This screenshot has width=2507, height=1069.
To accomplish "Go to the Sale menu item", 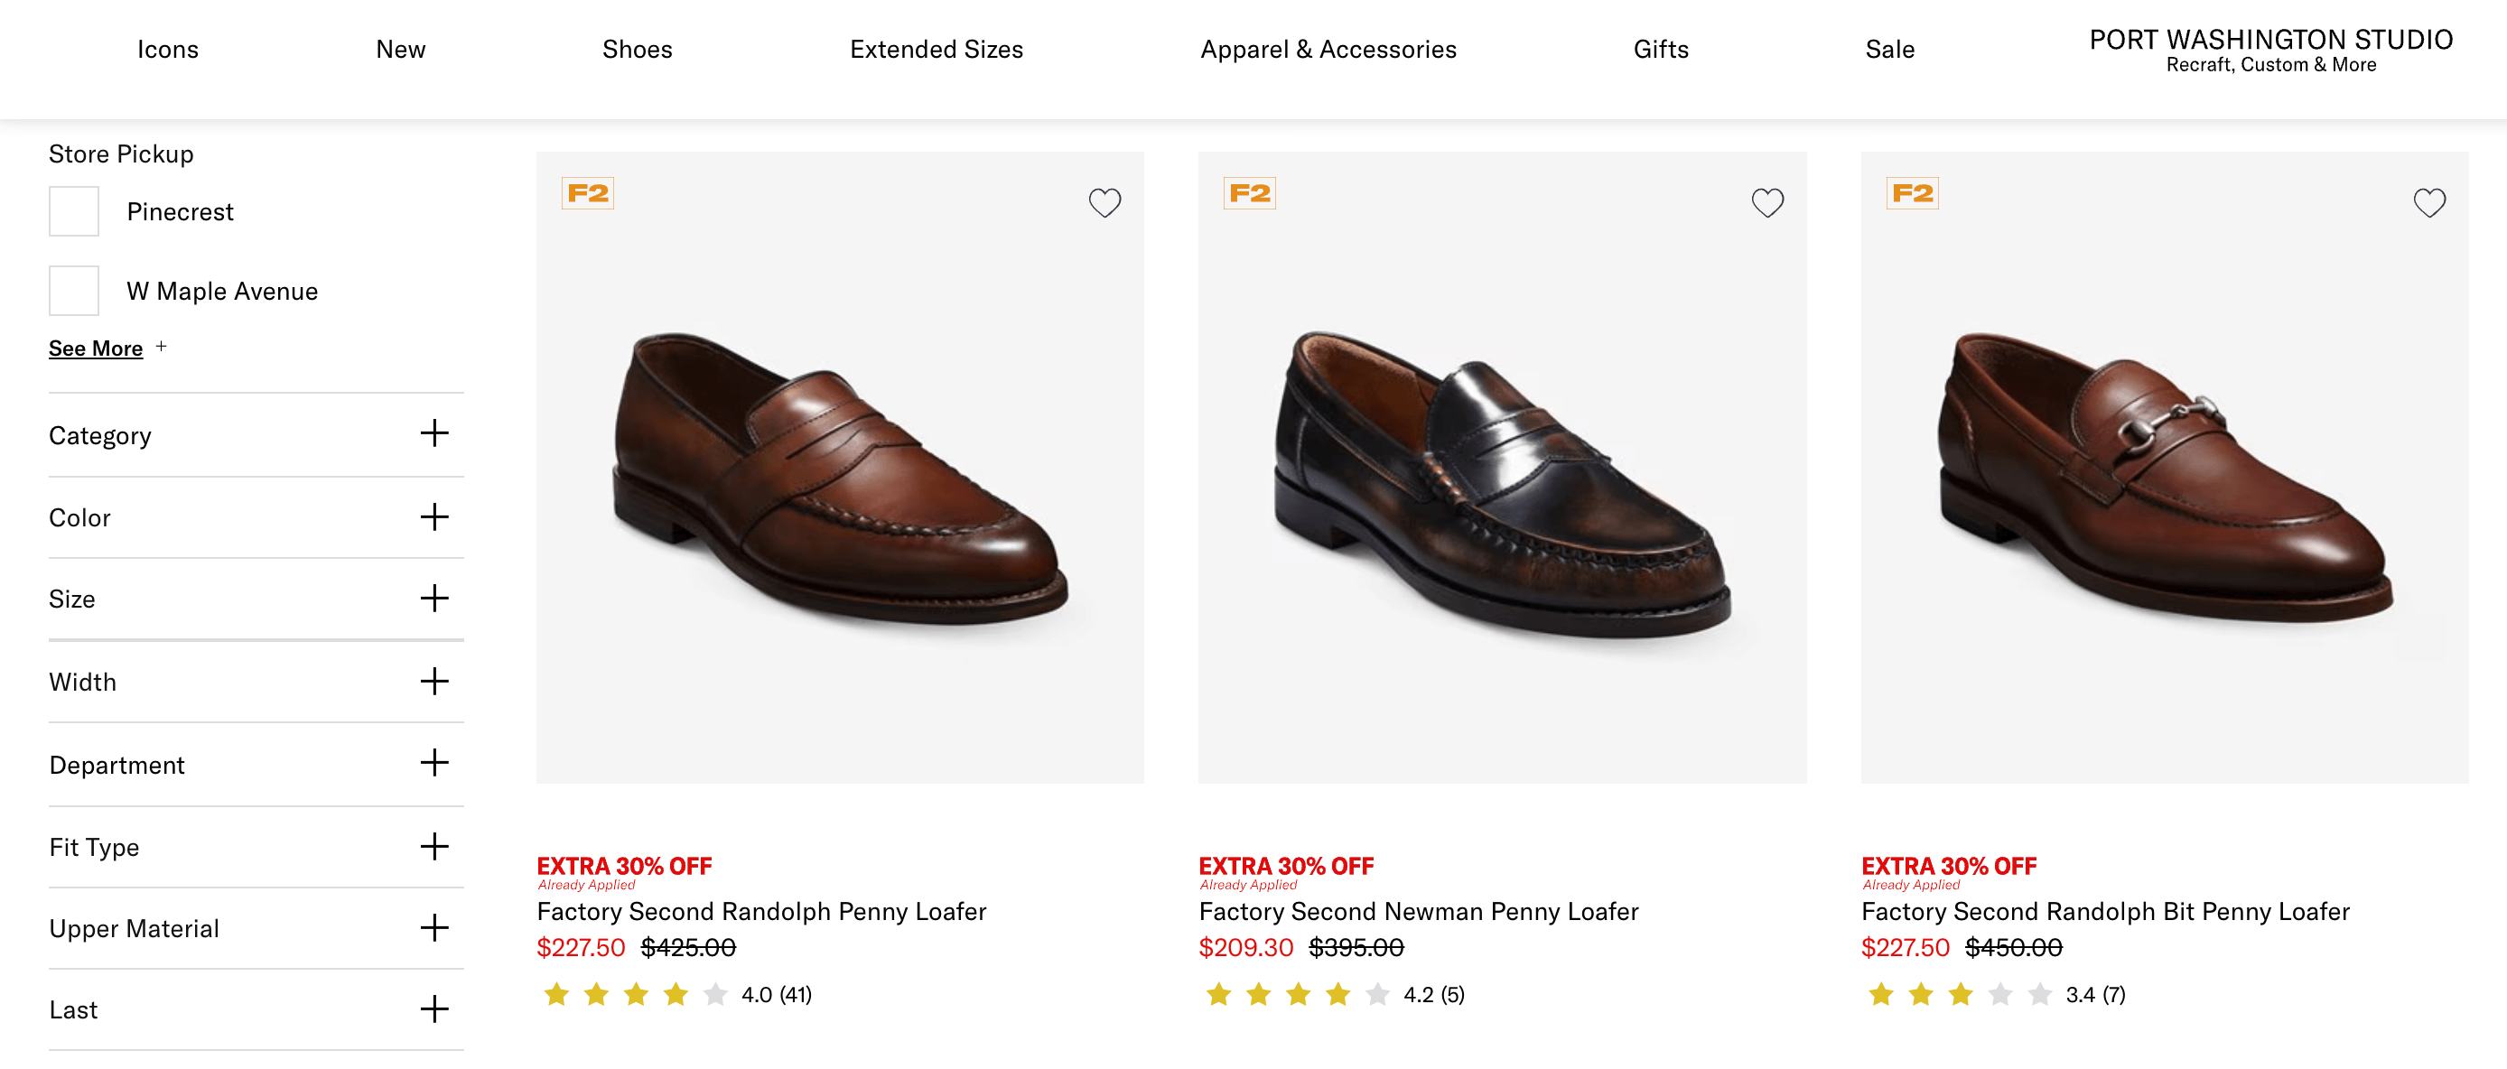I will (x=1889, y=50).
